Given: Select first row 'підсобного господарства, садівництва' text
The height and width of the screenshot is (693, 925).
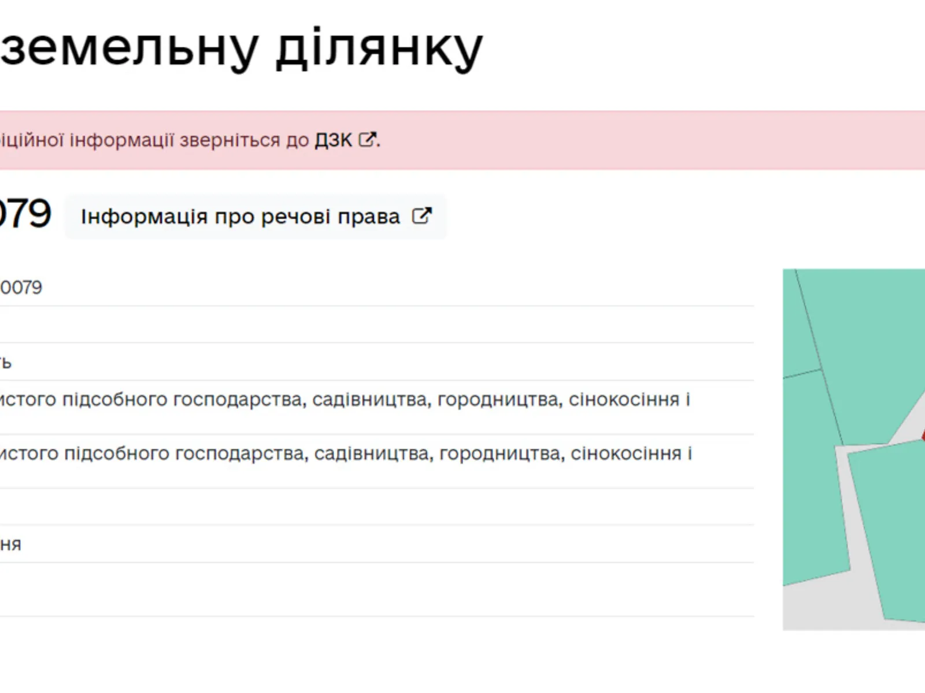Looking at the screenshot, I should tap(245, 400).
